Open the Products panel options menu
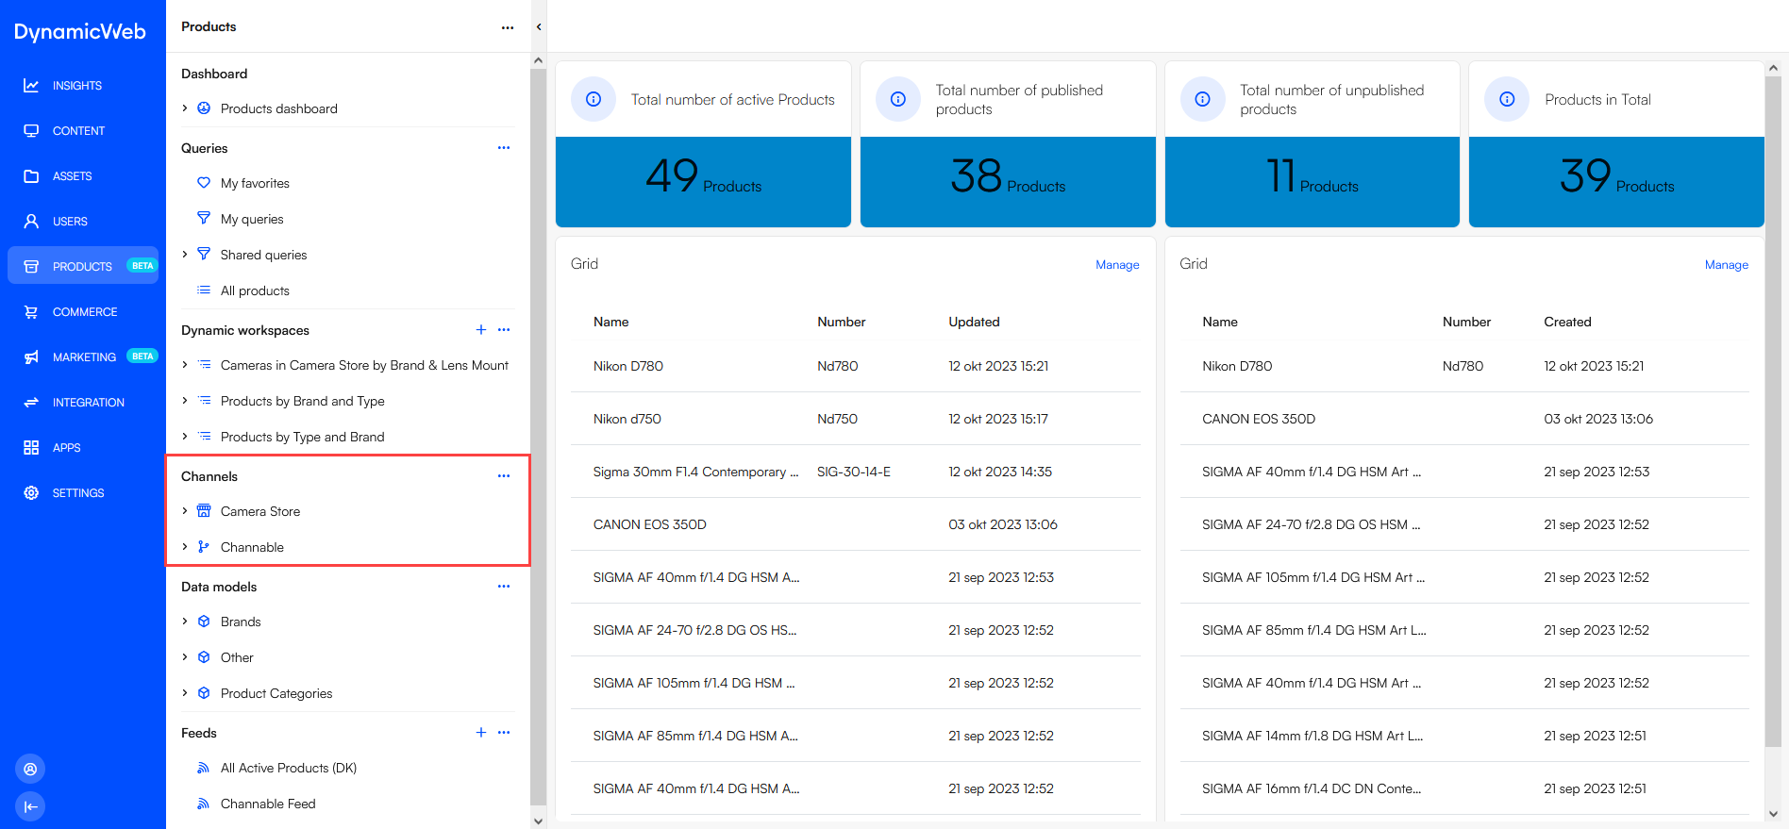Screen dimensions: 1789x829 (508, 27)
